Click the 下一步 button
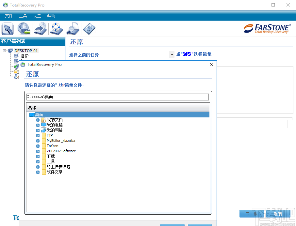The width and height of the screenshot is (296, 226). tap(252, 214)
